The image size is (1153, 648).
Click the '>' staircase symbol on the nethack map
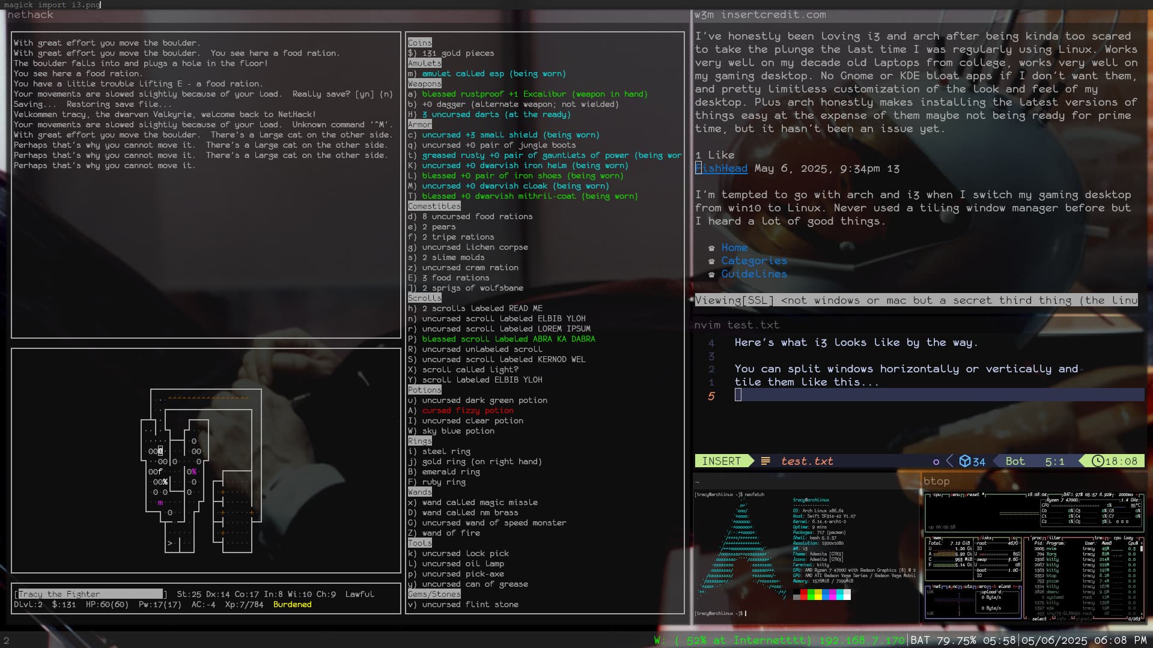170,543
